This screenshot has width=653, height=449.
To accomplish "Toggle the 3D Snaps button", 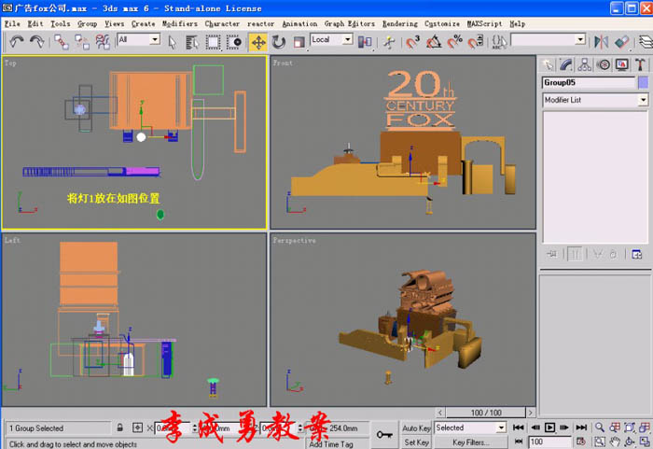I will click(412, 42).
